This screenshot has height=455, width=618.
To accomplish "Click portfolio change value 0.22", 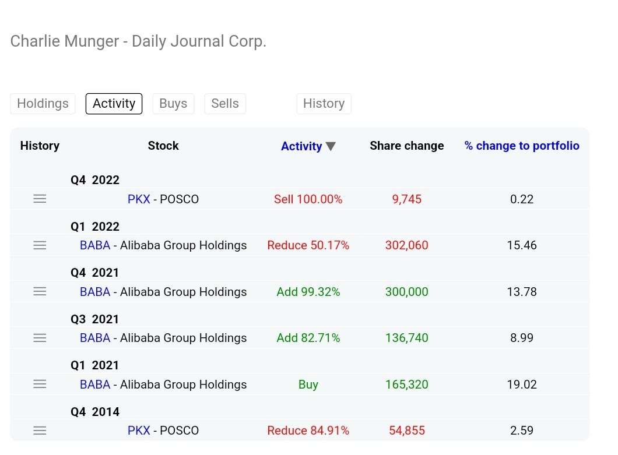I will tap(522, 199).
